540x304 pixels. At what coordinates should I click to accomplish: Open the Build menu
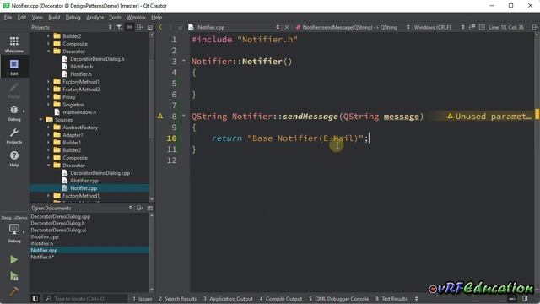[54, 17]
